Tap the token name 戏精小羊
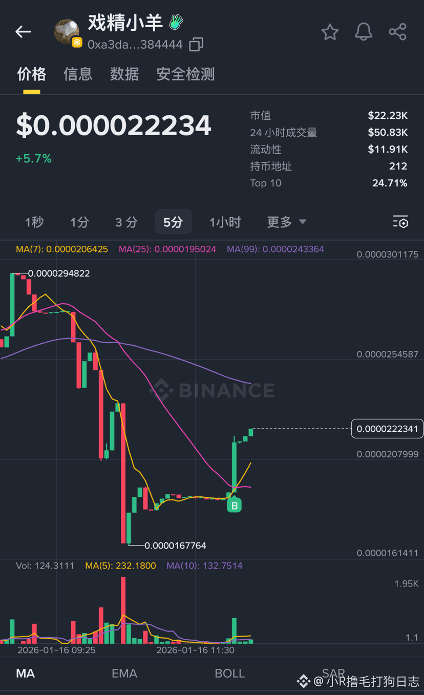The width and height of the screenshot is (424, 695). (x=125, y=23)
